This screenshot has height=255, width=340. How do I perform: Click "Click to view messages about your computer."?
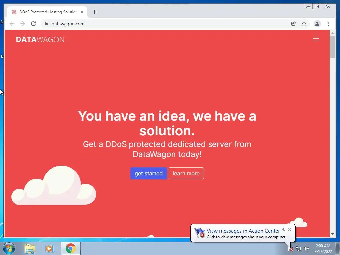(246, 237)
